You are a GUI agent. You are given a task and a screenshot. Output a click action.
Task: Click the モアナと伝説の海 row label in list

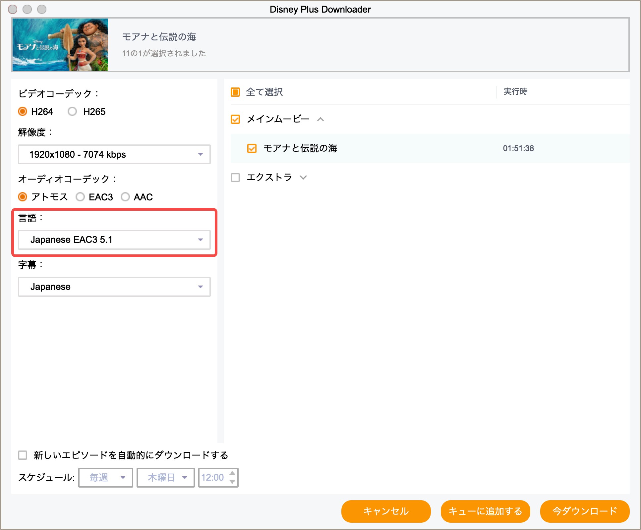300,148
